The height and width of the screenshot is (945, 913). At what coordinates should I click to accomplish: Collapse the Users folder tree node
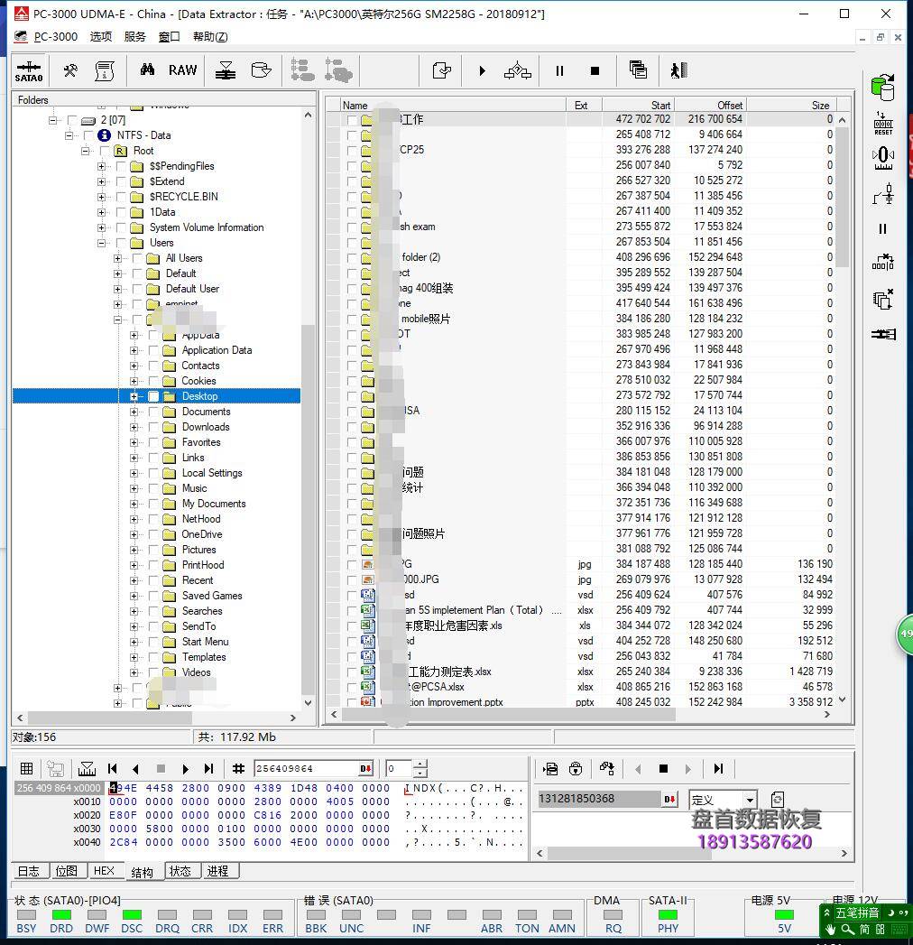click(102, 243)
